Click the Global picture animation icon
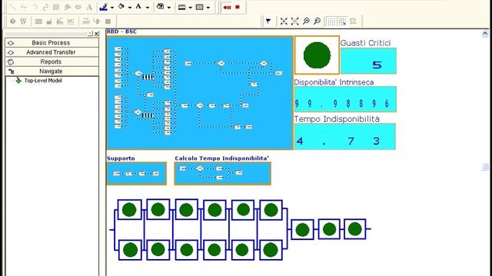This screenshot has height=276, width=492. (108, 21)
